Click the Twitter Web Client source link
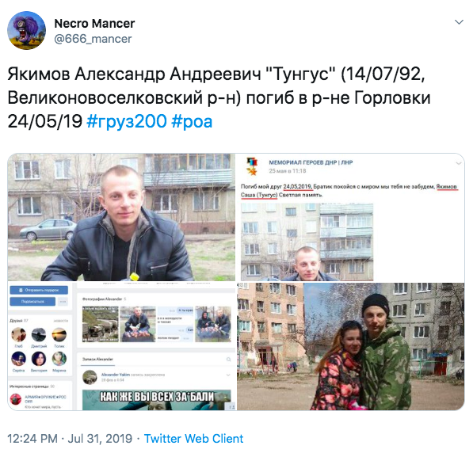This screenshot has height=457, width=473. (193, 439)
